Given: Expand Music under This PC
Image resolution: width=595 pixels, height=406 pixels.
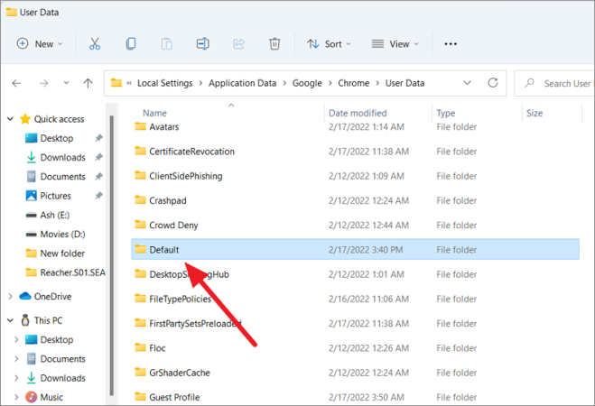Looking at the screenshot, I should pos(16,397).
